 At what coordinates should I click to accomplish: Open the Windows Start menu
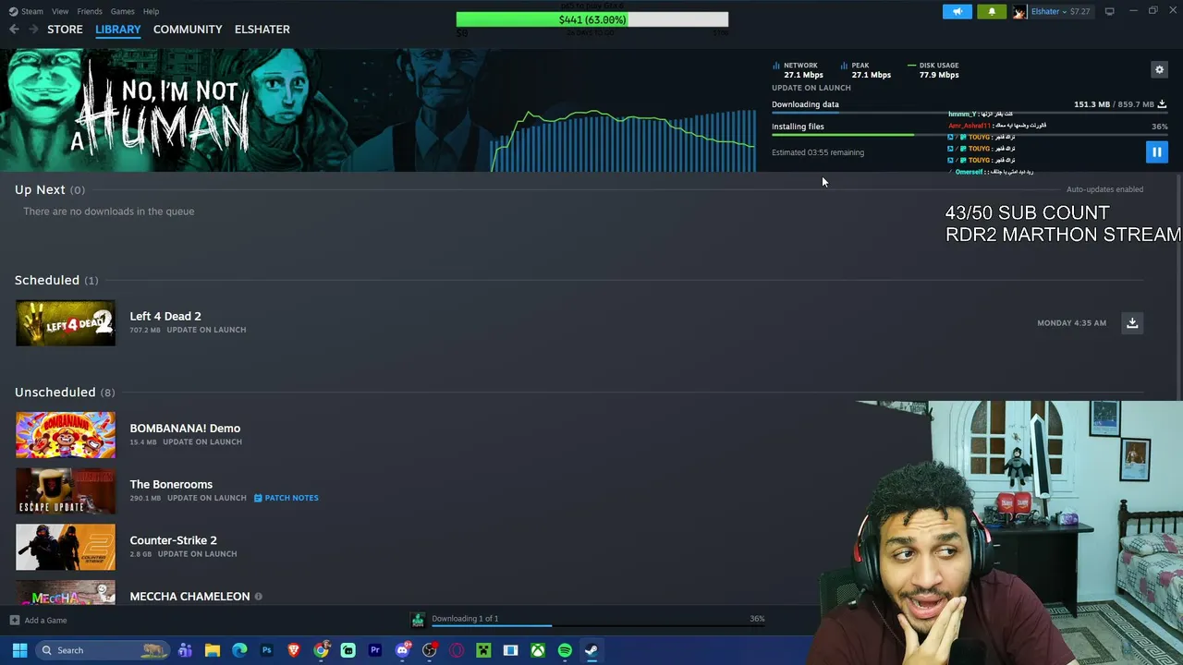pos(19,650)
